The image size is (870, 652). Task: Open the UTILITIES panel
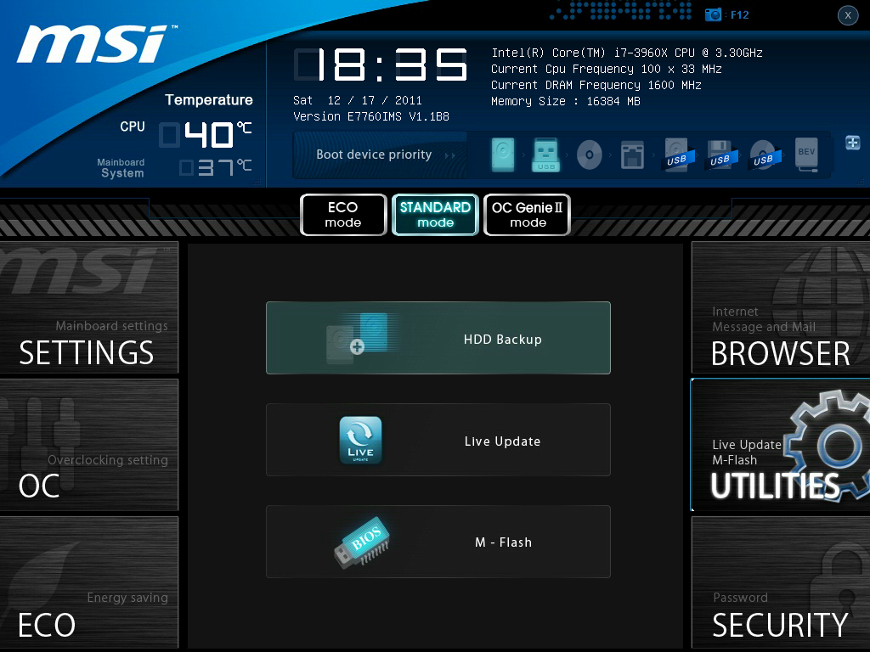pos(781,445)
